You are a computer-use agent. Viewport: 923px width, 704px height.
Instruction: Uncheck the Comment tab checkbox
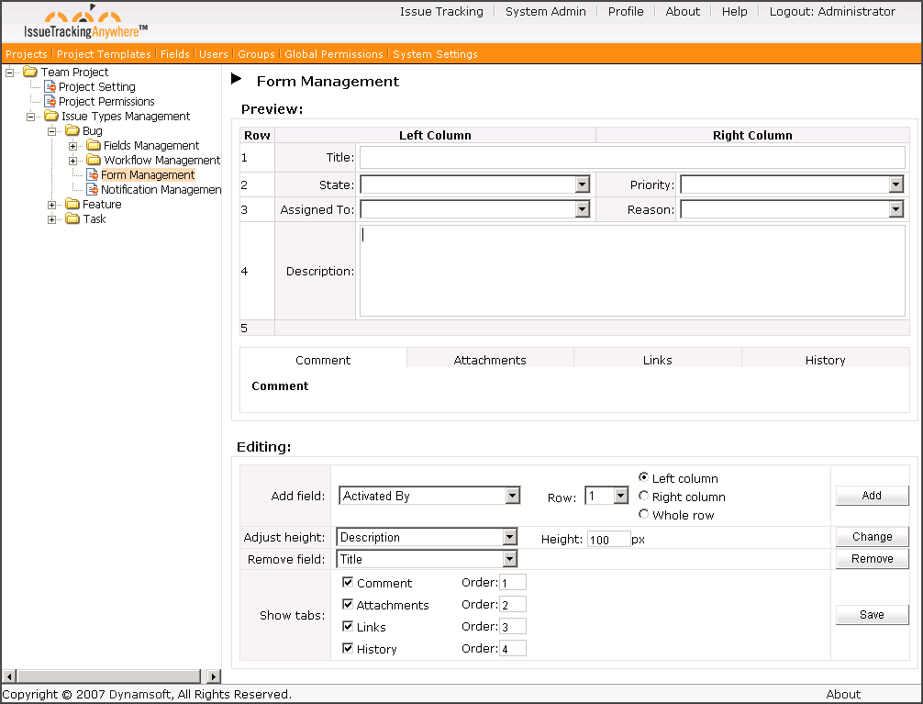[348, 583]
